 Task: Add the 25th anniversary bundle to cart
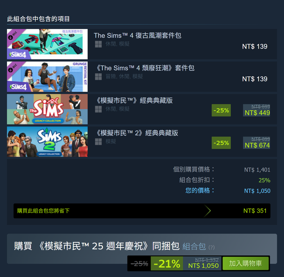[x=245, y=263]
